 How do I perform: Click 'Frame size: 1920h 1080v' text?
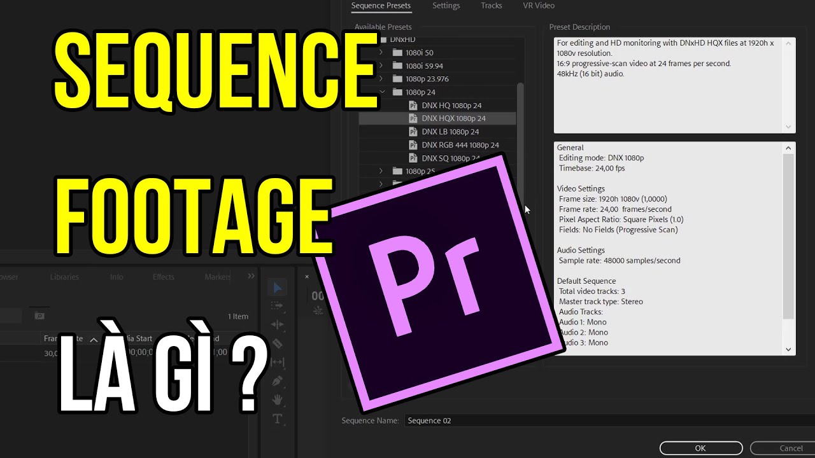pyautogui.click(x=613, y=199)
